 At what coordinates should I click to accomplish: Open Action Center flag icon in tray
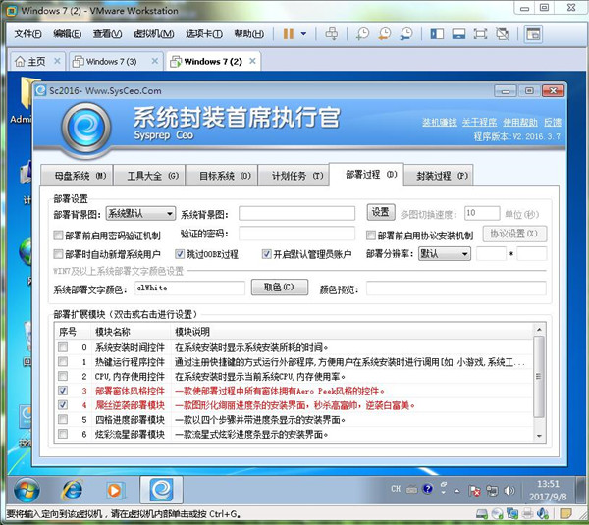(474, 490)
